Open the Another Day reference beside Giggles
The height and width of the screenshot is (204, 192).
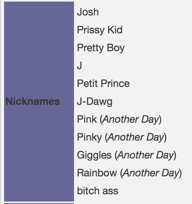145,155
